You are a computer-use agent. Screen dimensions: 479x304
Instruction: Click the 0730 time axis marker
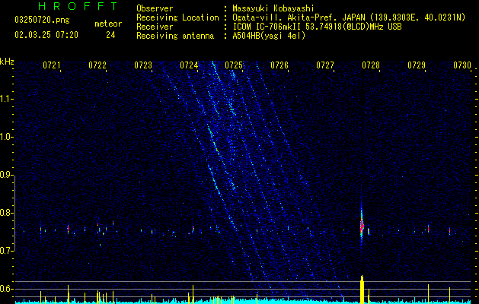pos(462,65)
